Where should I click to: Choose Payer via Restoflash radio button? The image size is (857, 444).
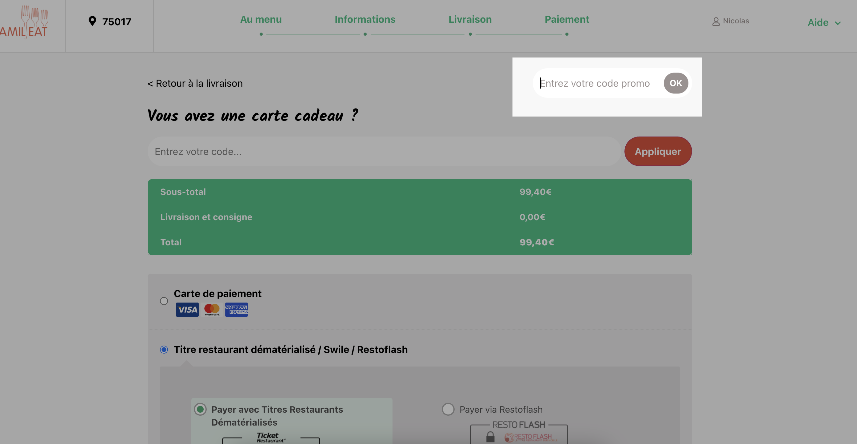click(x=448, y=410)
